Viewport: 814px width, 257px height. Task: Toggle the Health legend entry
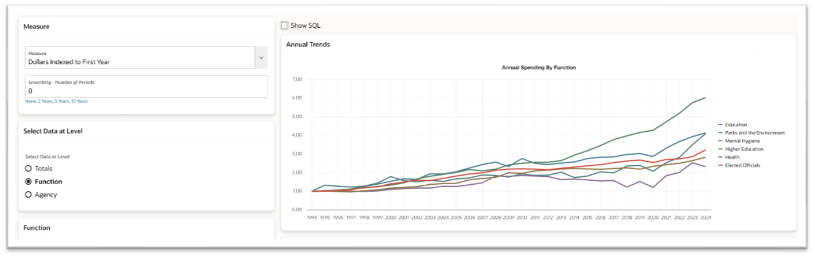coord(729,157)
